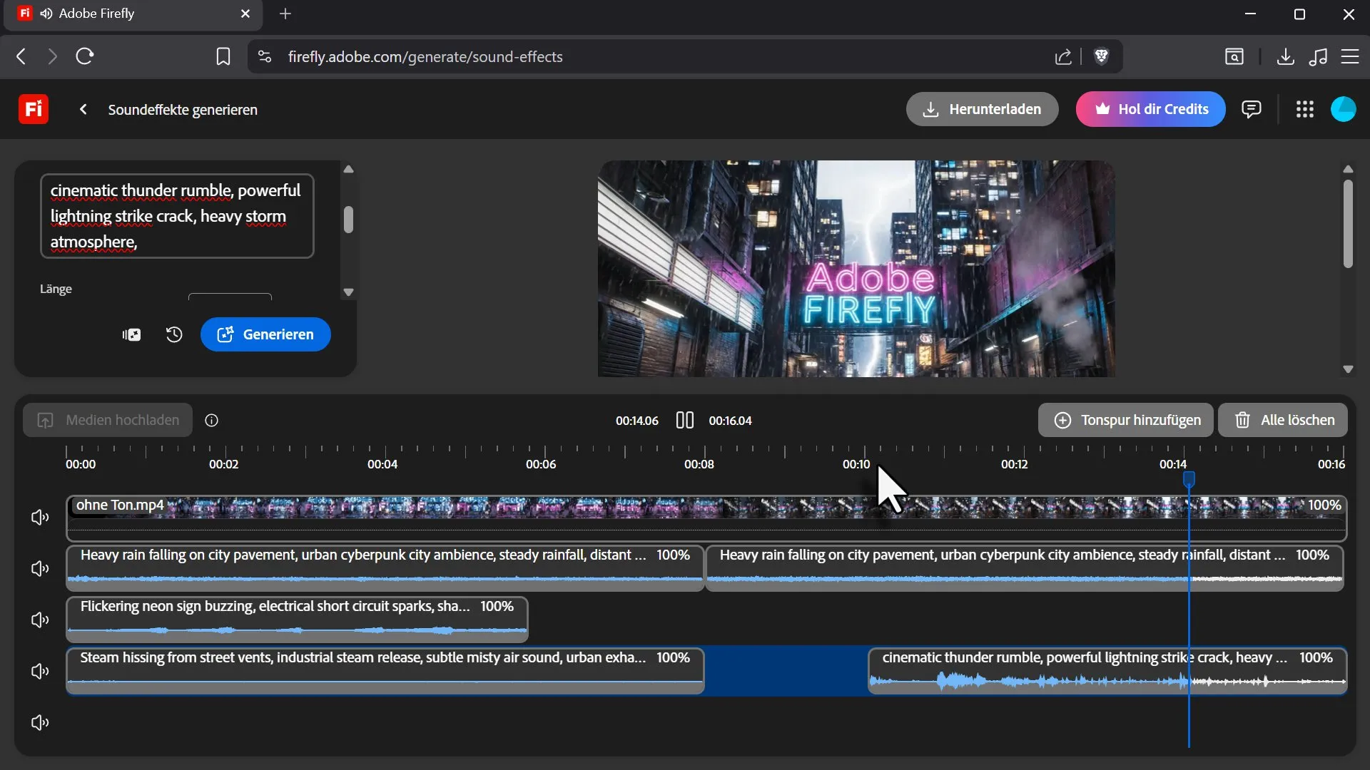Open the user profile avatar
This screenshot has width=1370, height=770.
tap(1343, 109)
